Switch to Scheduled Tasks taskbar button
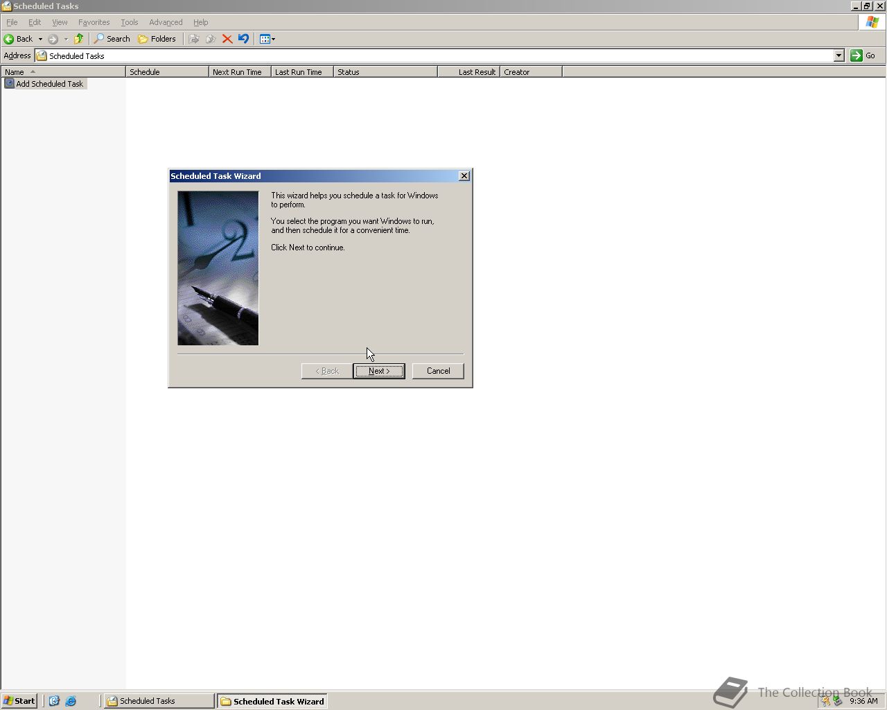 click(159, 701)
